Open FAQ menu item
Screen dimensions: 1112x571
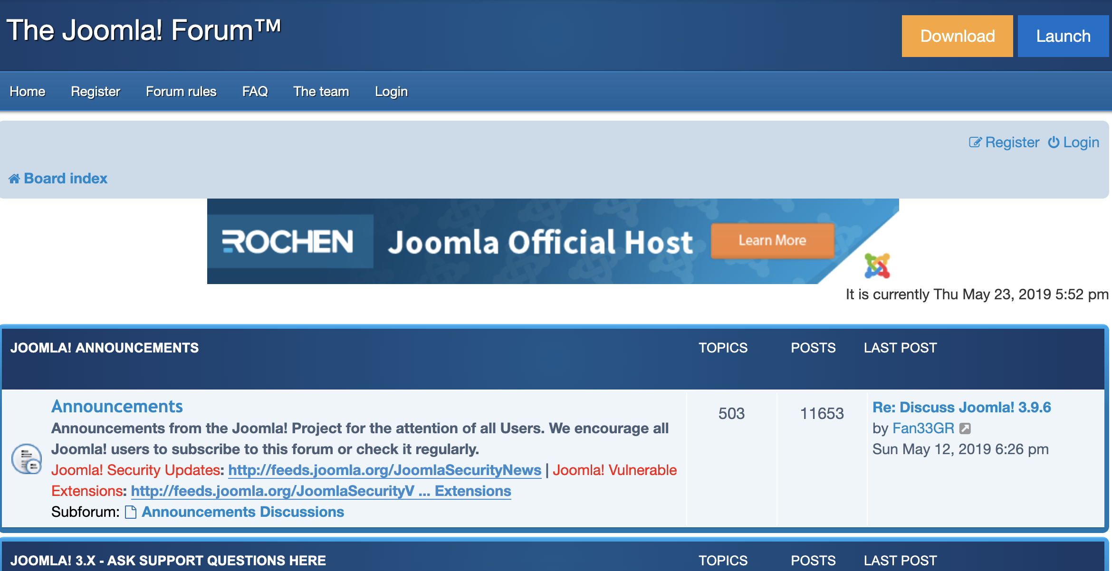click(255, 91)
